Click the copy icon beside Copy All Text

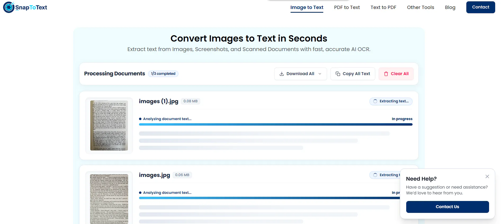point(338,74)
